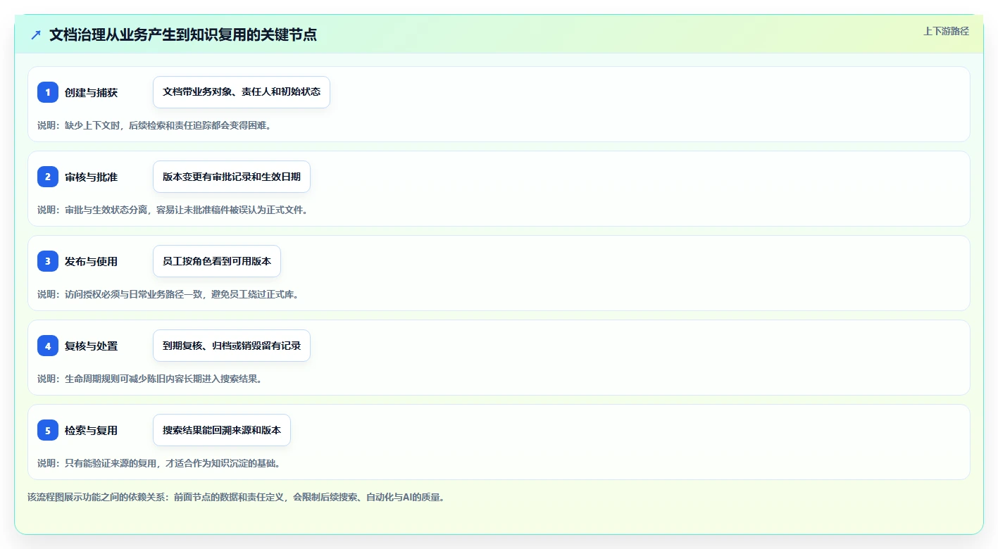998x549 pixels.
Task: Click the step 5 number badge
Action: coord(48,430)
